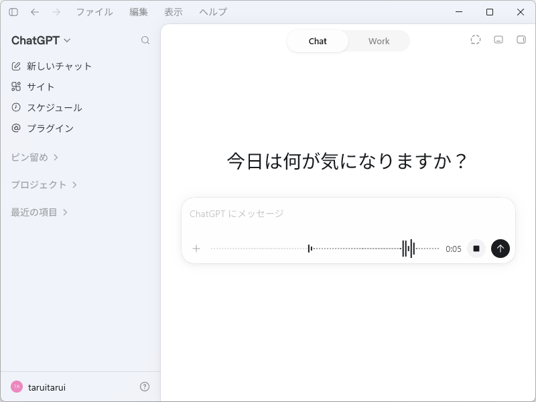Go back with the left arrow
Viewport: 536px width, 402px height.
click(35, 12)
